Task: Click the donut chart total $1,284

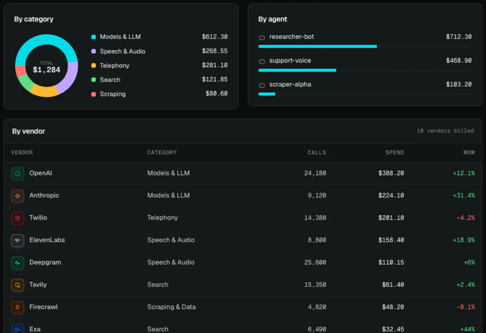Action: click(x=47, y=69)
